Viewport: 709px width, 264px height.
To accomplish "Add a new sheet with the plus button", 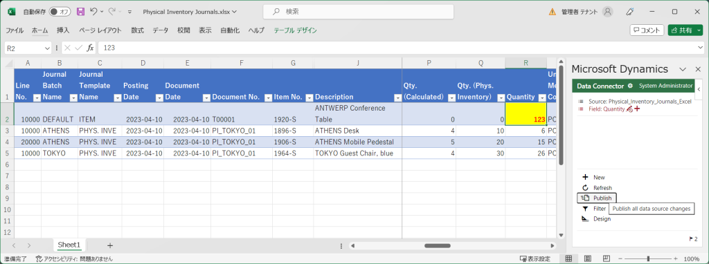I will pyautogui.click(x=110, y=245).
